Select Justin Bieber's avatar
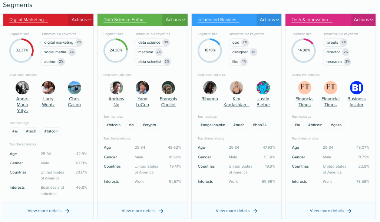Screen dimensions: 380x222 263,87
